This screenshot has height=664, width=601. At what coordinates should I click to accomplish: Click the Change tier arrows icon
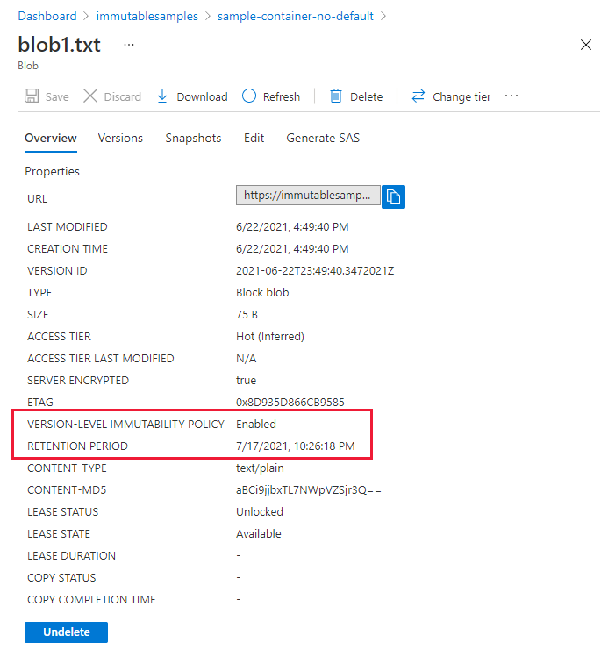(x=419, y=96)
